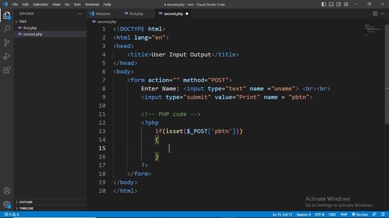Open the Source Control view
The width and height of the screenshot is (389, 218).
tap(7, 42)
